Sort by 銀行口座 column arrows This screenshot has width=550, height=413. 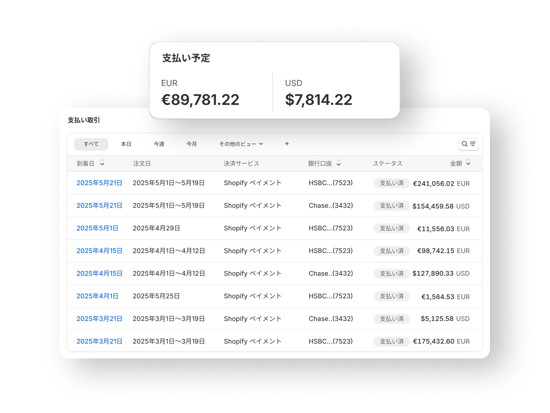coord(339,163)
